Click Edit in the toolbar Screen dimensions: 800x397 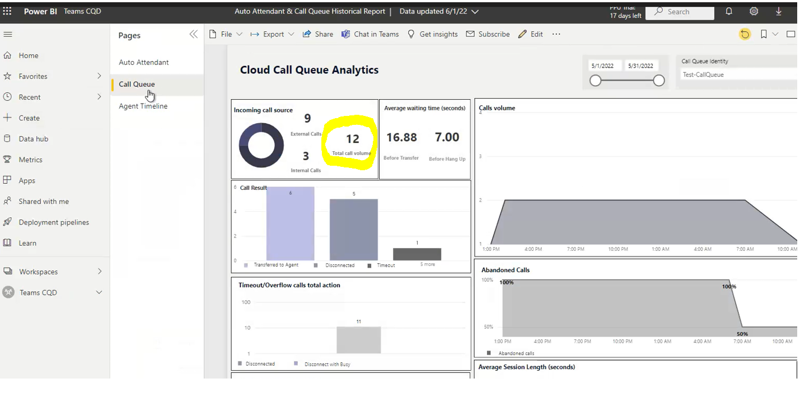[x=531, y=34]
